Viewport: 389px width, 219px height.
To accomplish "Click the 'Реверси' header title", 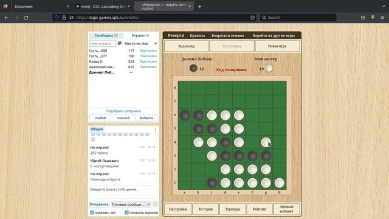I will 176,35.
